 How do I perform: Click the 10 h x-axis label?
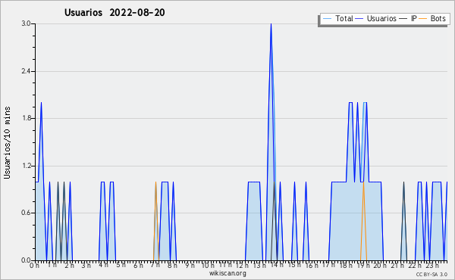208,265
